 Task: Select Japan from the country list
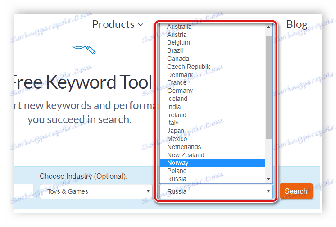pos(212,131)
